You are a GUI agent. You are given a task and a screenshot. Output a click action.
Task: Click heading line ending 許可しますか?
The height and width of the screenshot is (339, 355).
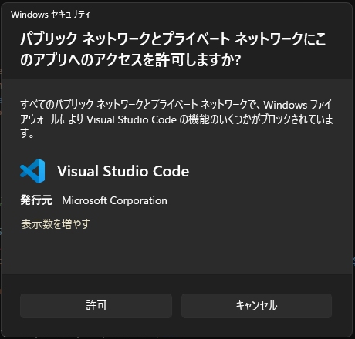tap(130, 60)
